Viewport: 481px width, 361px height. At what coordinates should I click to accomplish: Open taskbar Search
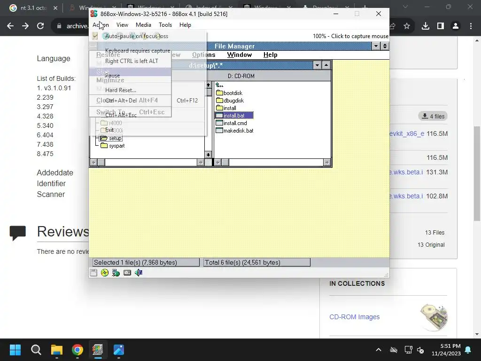click(36, 350)
